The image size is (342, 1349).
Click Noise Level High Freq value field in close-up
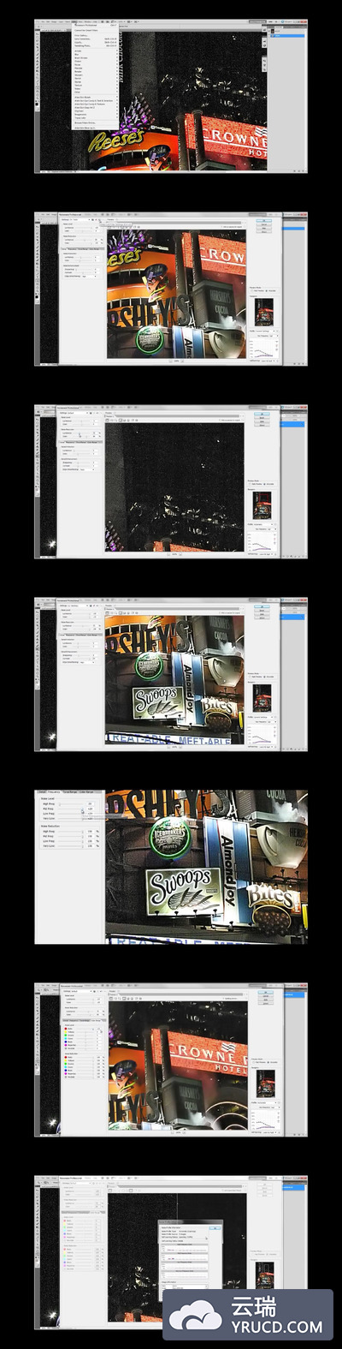click(90, 804)
